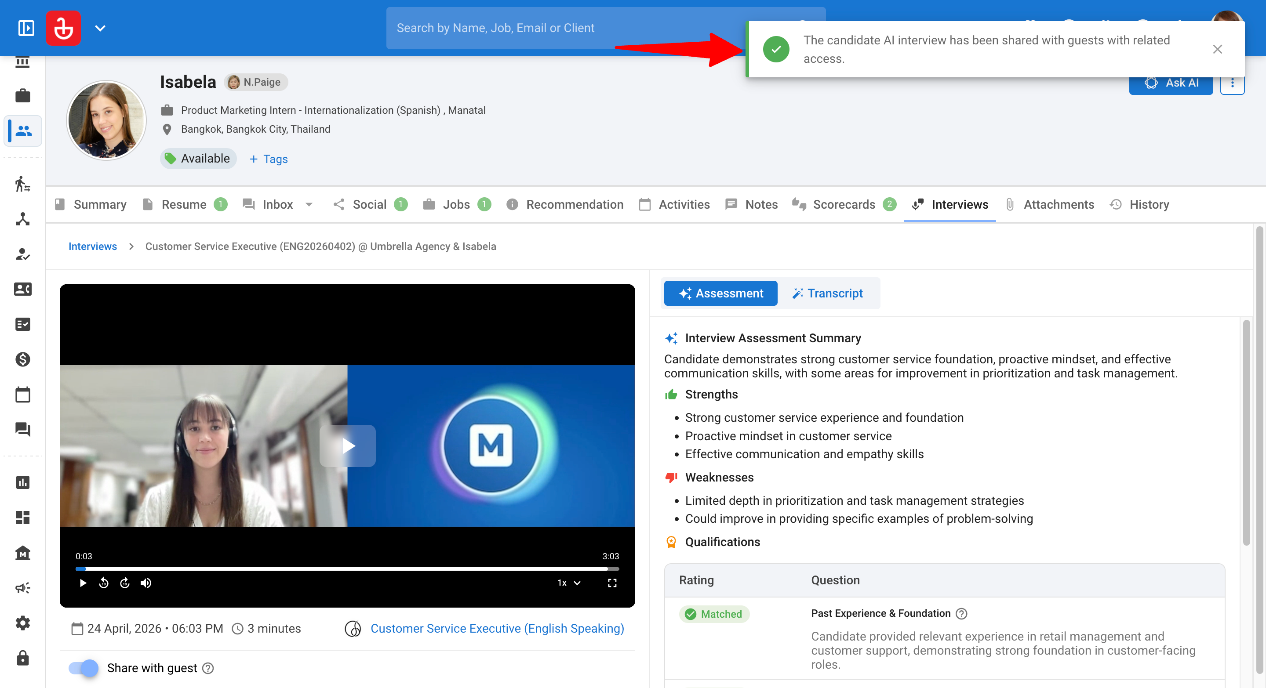Expand the Inbox tab dropdown arrow
Viewport: 1266px width, 688px height.
tap(309, 204)
